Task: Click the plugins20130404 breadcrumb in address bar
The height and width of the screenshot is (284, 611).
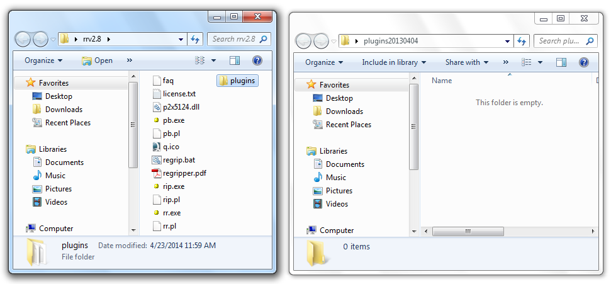Action: pyautogui.click(x=391, y=41)
